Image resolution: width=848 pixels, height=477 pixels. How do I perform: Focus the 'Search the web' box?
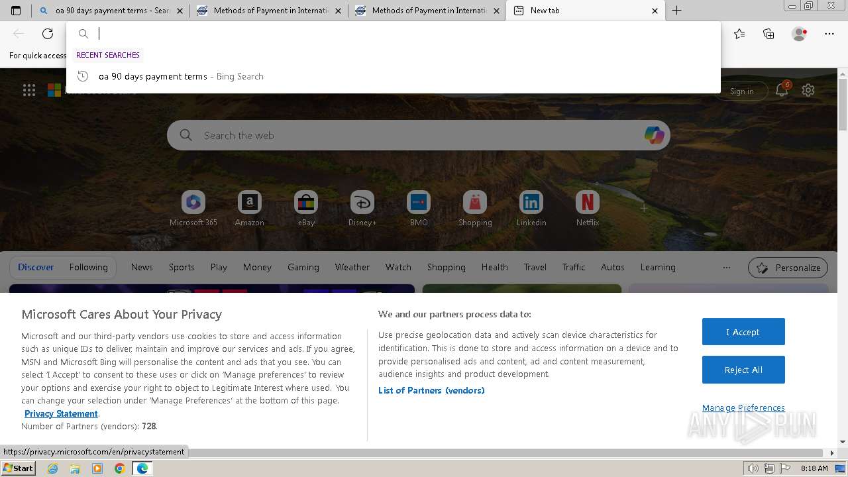[417, 135]
